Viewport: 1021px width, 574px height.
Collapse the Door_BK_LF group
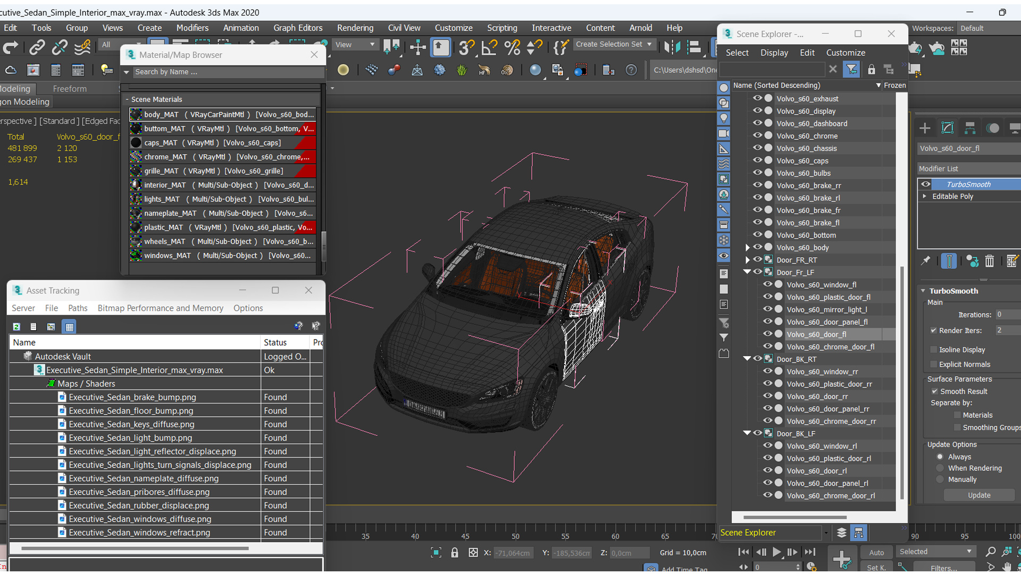point(747,433)
